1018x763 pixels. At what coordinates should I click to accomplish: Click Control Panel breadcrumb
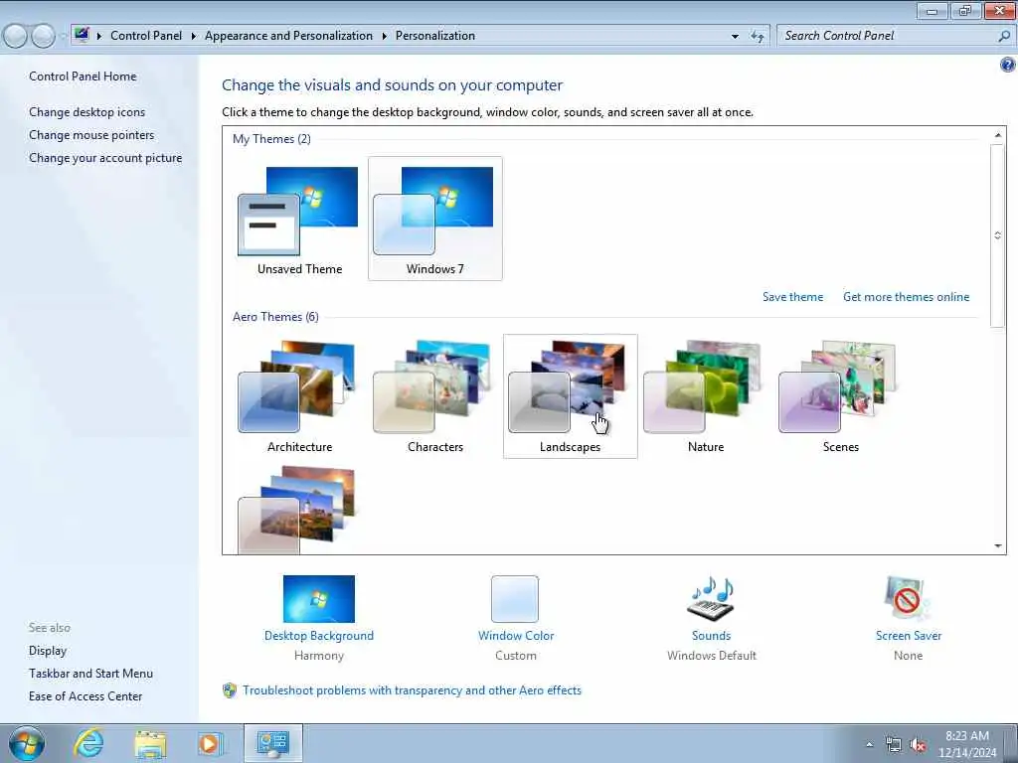(x=146, y=36)
